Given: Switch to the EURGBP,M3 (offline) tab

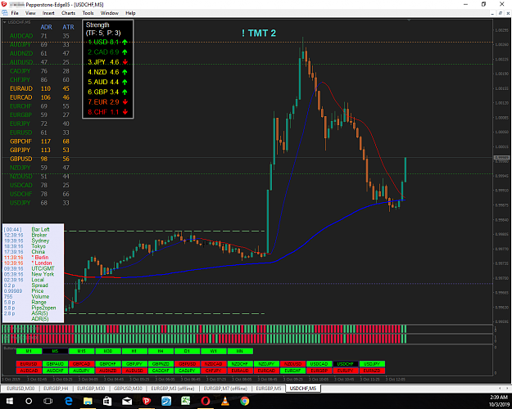Looking at the screenshot, I should (173, 389).
